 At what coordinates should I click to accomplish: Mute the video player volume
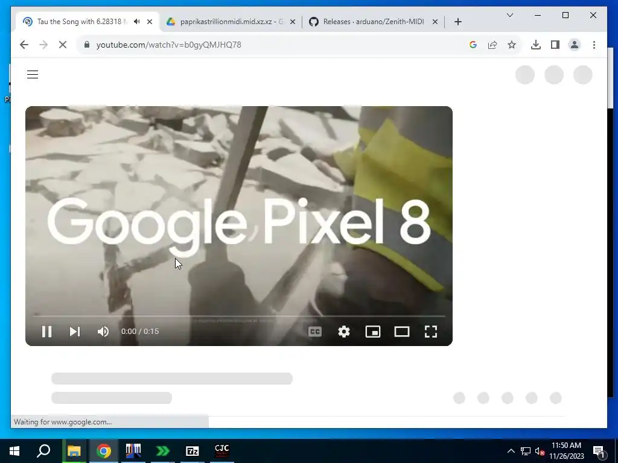[x=103, y=332]
